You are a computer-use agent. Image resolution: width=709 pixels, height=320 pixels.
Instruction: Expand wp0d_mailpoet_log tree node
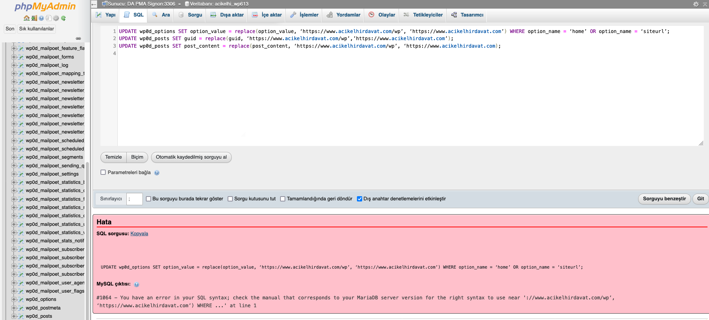coord(14,65)
